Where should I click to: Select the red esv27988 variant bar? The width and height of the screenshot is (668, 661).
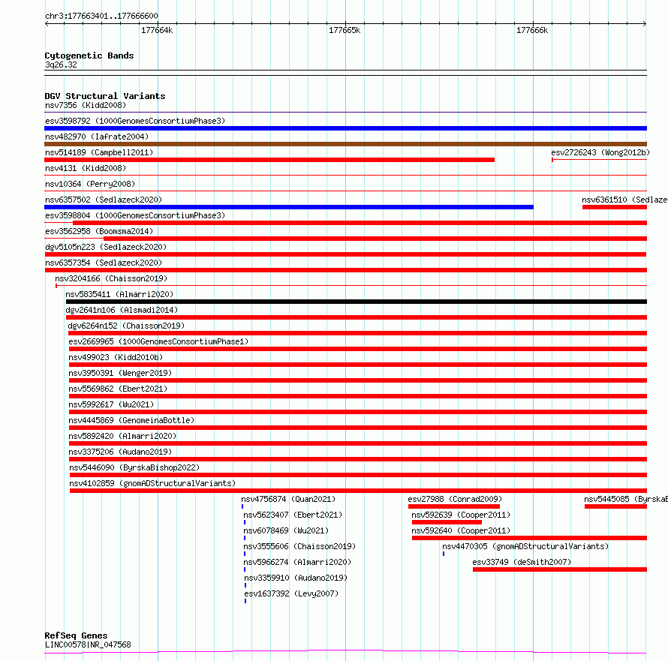(x=453, y=506)
